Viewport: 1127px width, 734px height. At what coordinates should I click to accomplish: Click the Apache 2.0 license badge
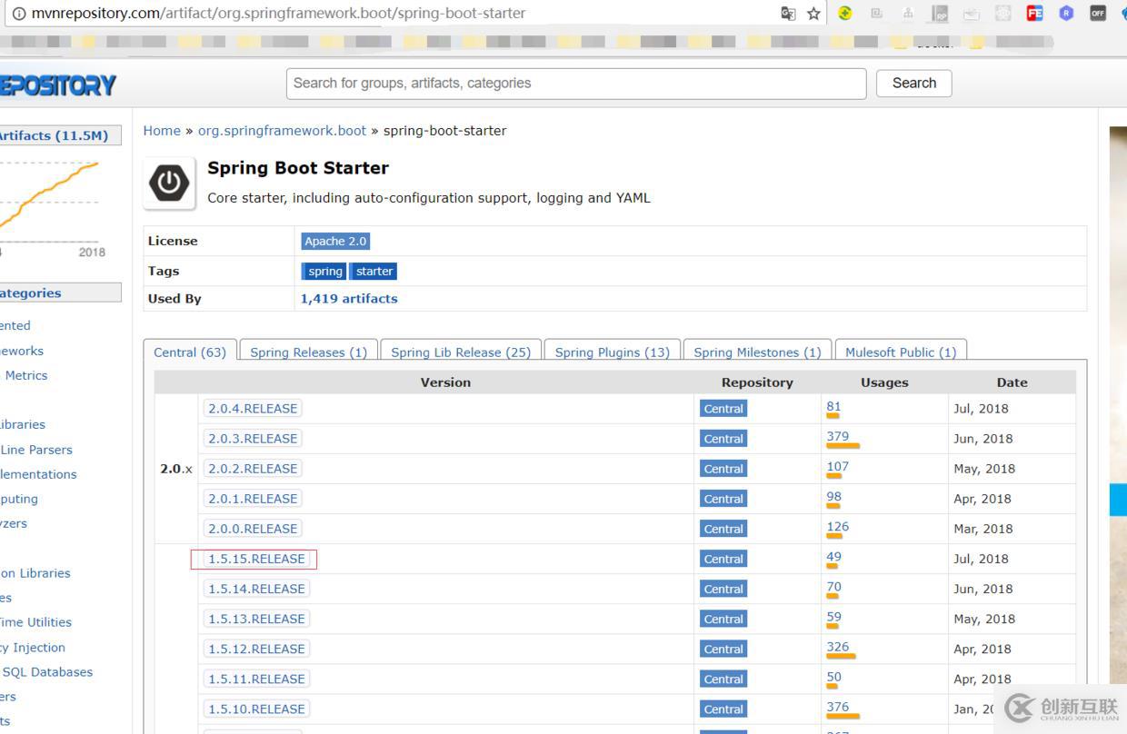[335, 241]
